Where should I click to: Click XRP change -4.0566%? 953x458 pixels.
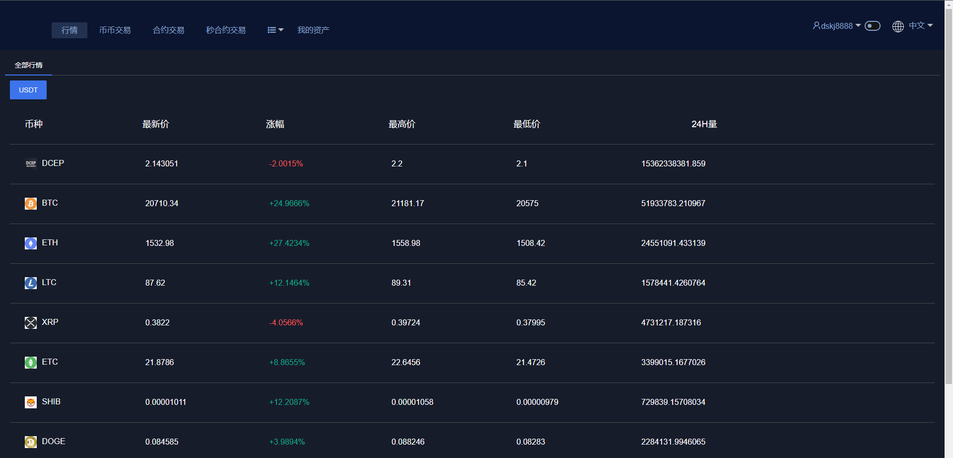[286, 322]
